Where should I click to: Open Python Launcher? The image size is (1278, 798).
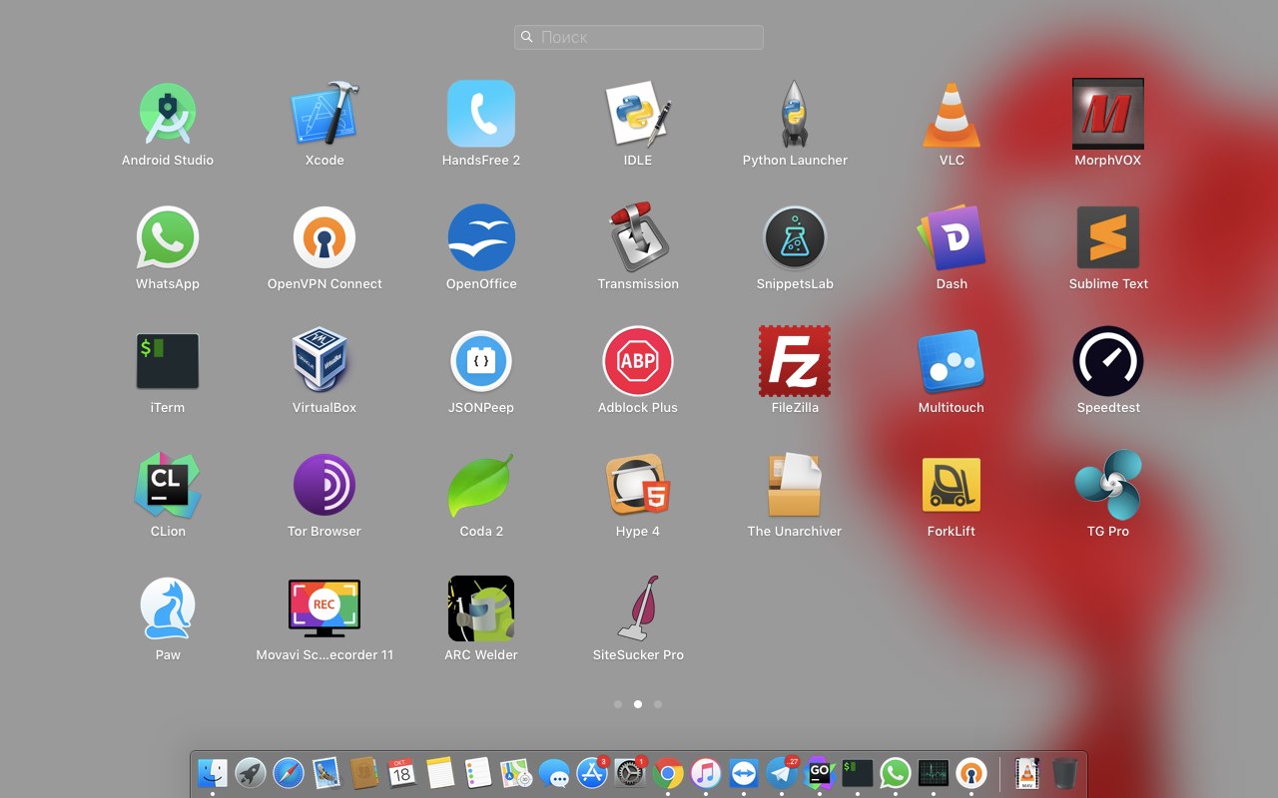click(795, 114)
